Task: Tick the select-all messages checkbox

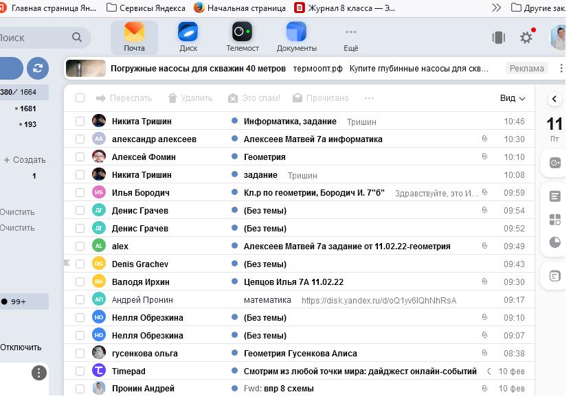Action: point(80,98)
